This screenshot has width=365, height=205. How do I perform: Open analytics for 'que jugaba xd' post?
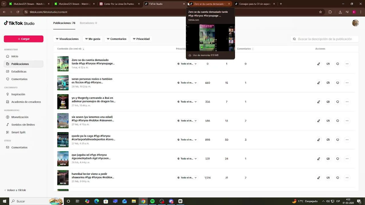pos(328,159)
